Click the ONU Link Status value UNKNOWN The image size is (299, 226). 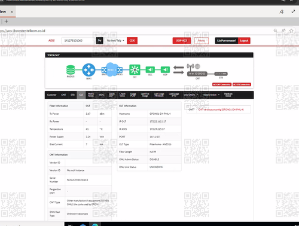(x=156, y=167)
